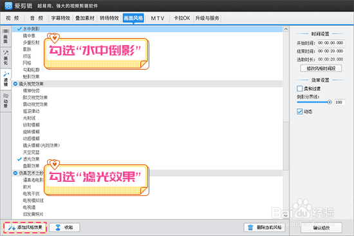Select the 光射线 effect
The image size is (354, 236).
coord(29,118)
